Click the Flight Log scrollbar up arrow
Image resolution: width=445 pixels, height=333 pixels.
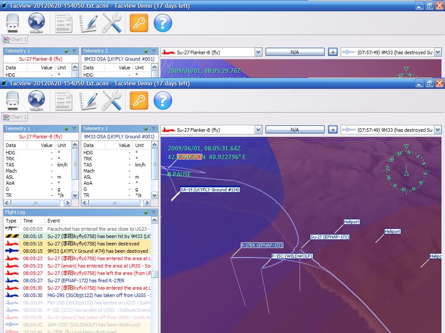click(154, 220)
